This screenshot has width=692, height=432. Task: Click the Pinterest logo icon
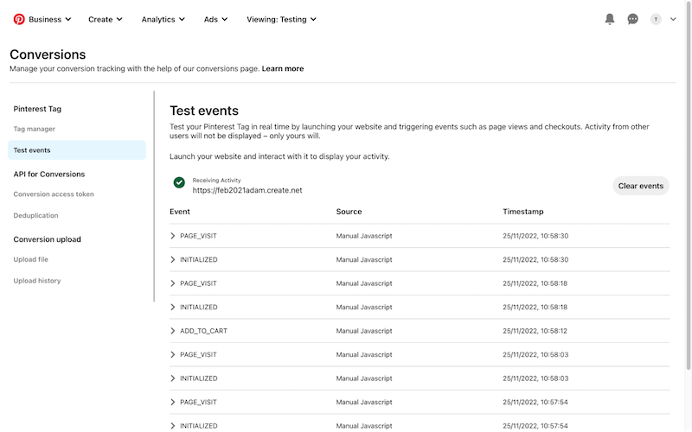[19, 19]
